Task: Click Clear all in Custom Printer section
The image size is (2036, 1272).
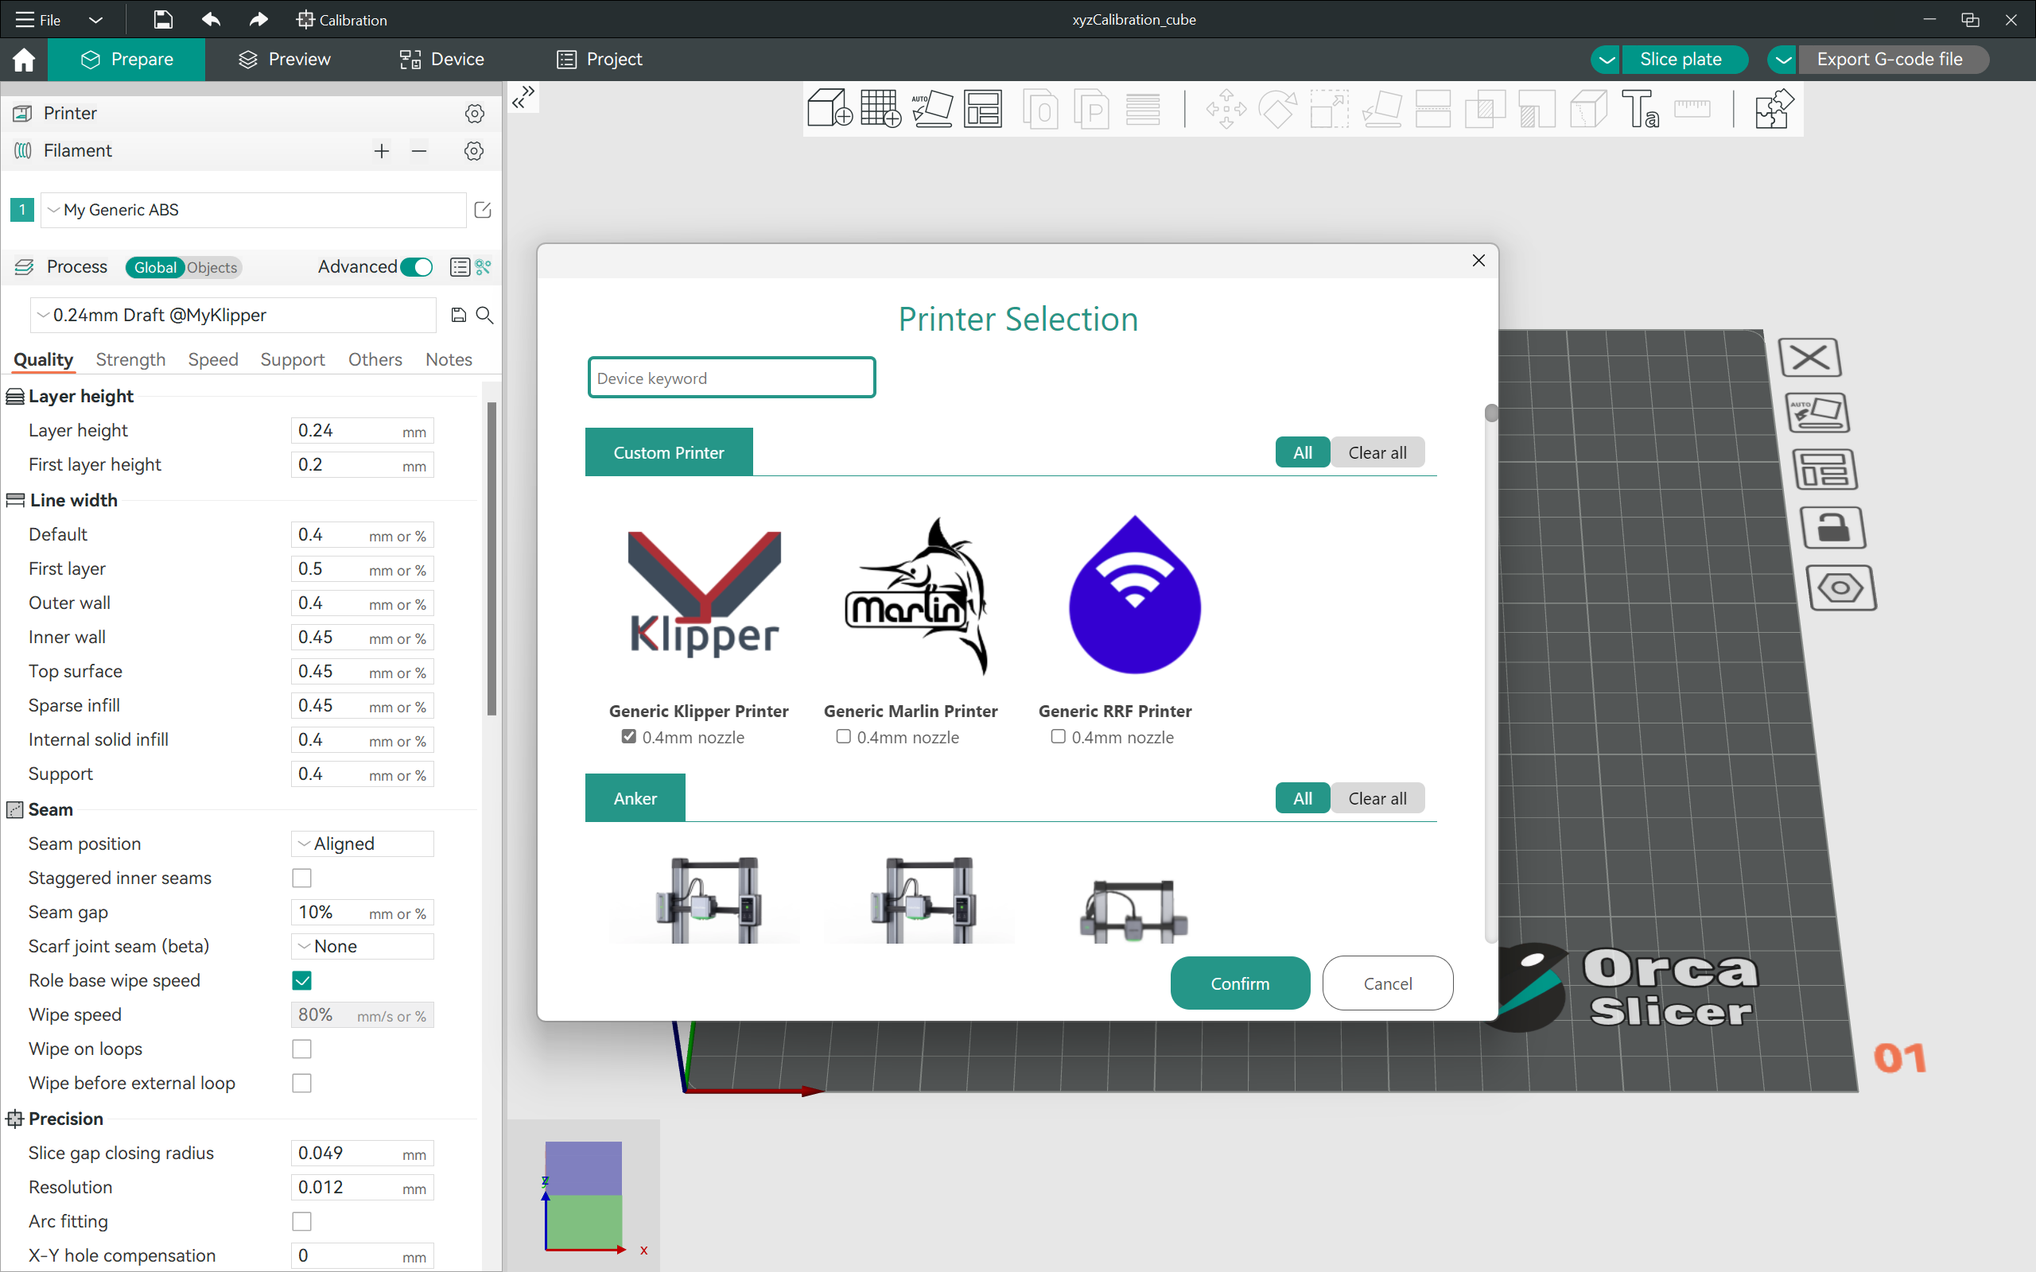Action: 1377,452
